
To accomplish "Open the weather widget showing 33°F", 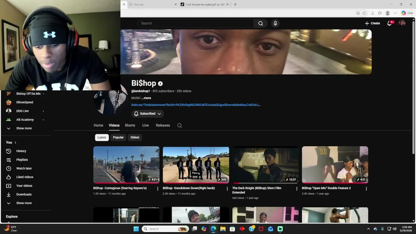I will tap(10, 229).
